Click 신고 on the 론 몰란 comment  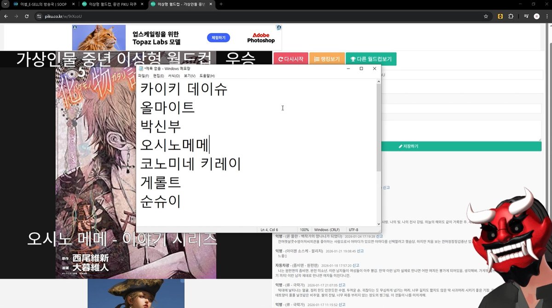[379, 236]
